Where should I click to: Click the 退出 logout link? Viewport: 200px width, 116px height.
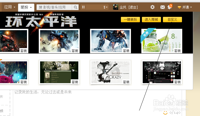[133, 7]
